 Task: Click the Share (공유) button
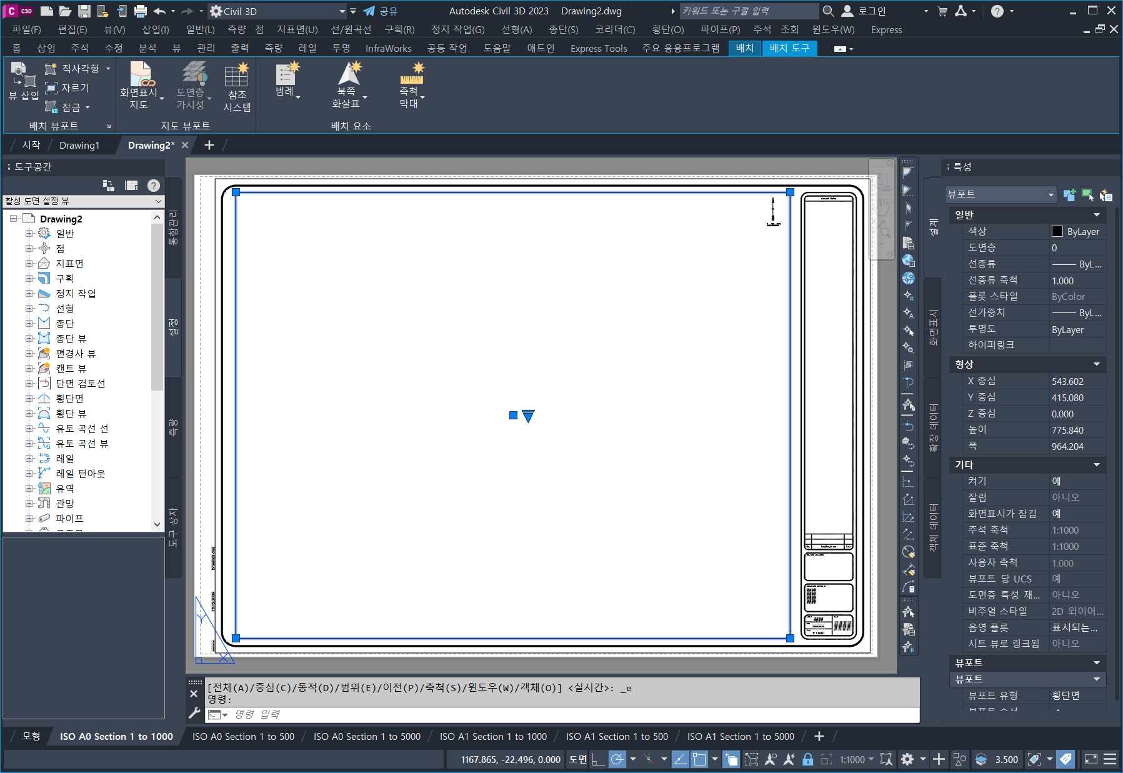pos(381,11)
